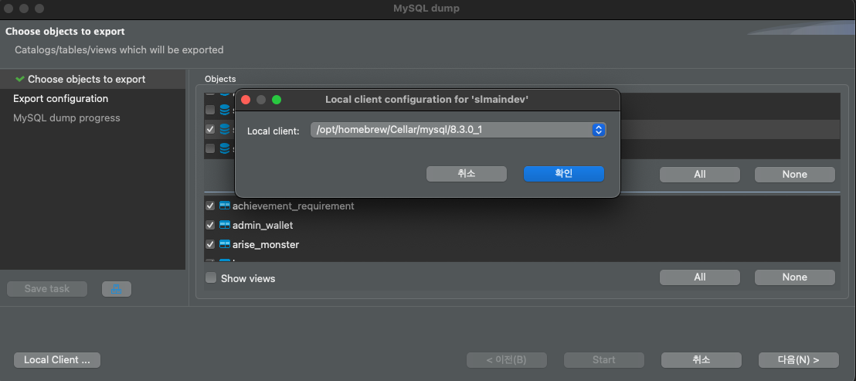Click the 'Catalogs/tables/views which will be exported' description
The height and width of the screenshot is (381, 856).
point(119,49)
